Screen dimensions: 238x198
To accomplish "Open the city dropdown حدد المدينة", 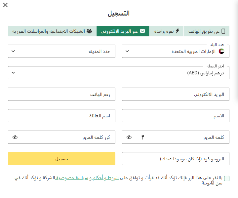I will [x=61, y=51].
